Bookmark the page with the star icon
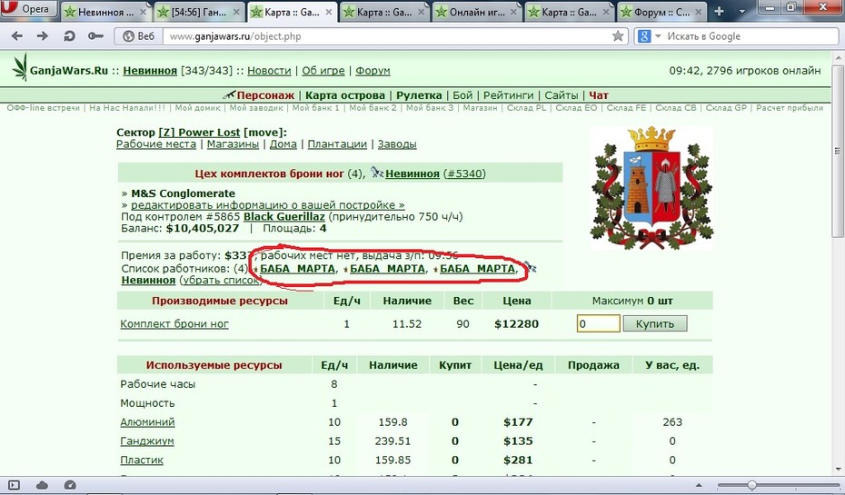Screen dimensions: 845x495 618,36
